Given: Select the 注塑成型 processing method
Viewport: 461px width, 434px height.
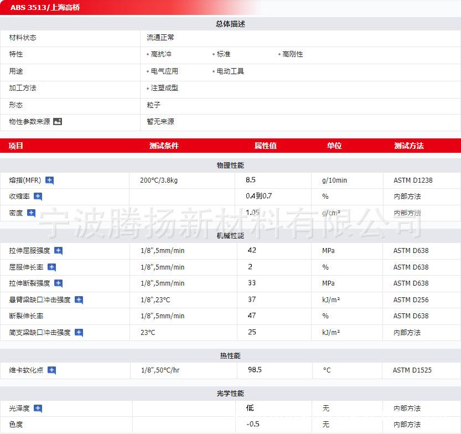Looking at the screenshot, I should (x=165, y=88).
